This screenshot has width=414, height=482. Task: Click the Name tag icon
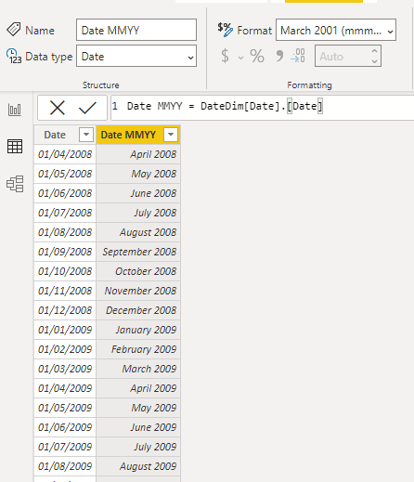[x=14, y=30]
